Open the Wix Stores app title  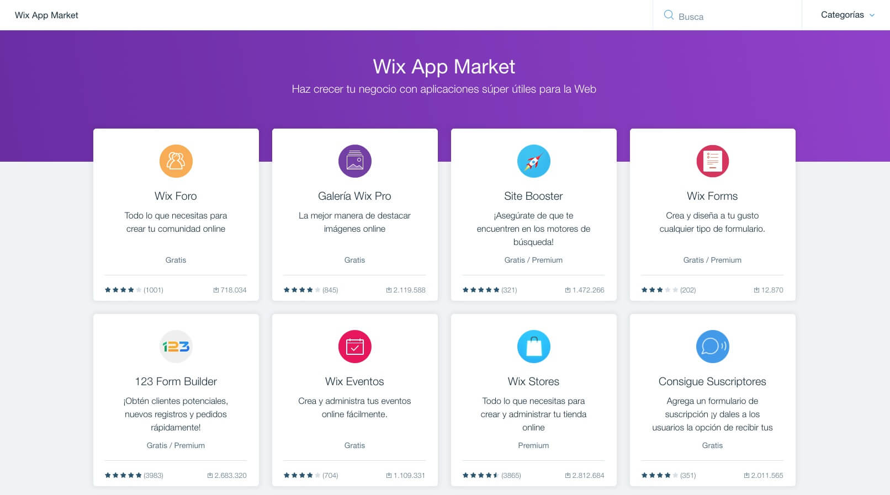point(533,381)
